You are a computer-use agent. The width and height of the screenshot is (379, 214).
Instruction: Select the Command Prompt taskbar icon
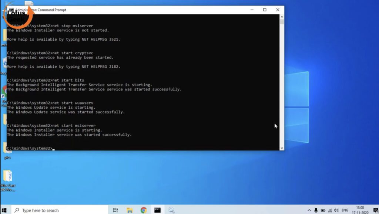coord(158,210)
